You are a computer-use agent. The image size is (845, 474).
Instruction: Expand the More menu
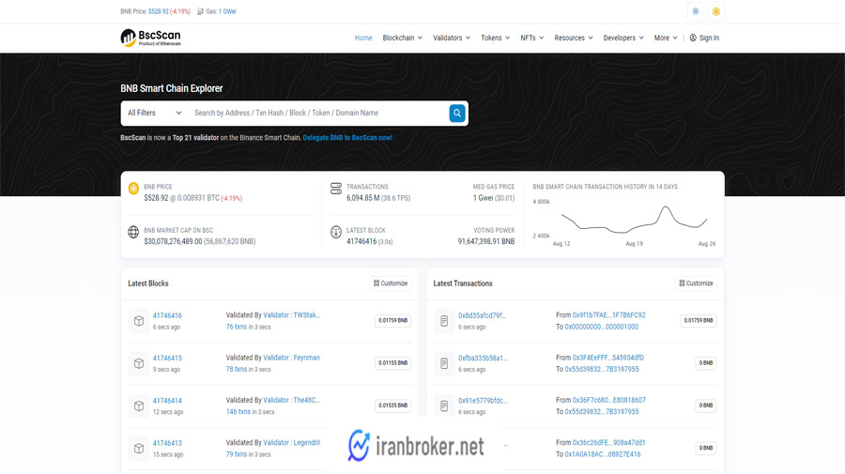[666, 38]
